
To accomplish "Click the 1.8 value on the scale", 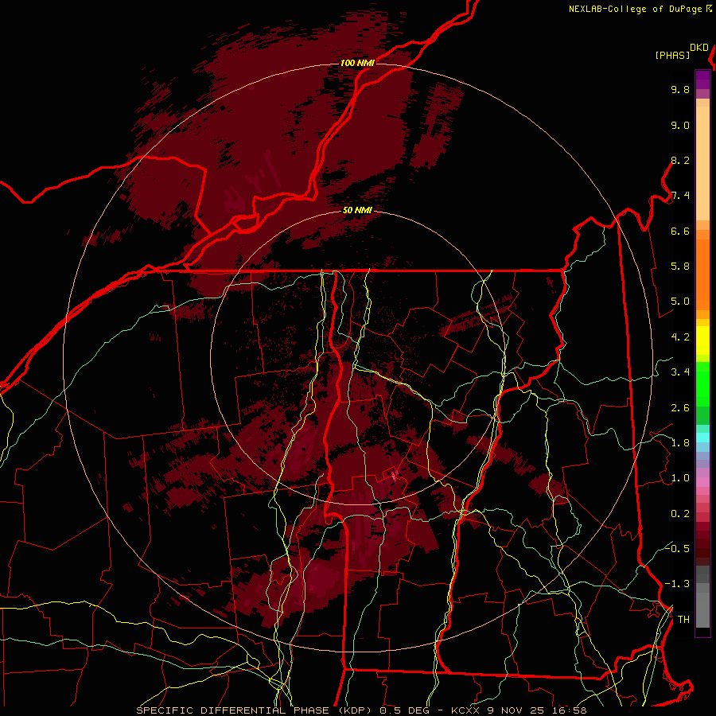I will (680, 443).
